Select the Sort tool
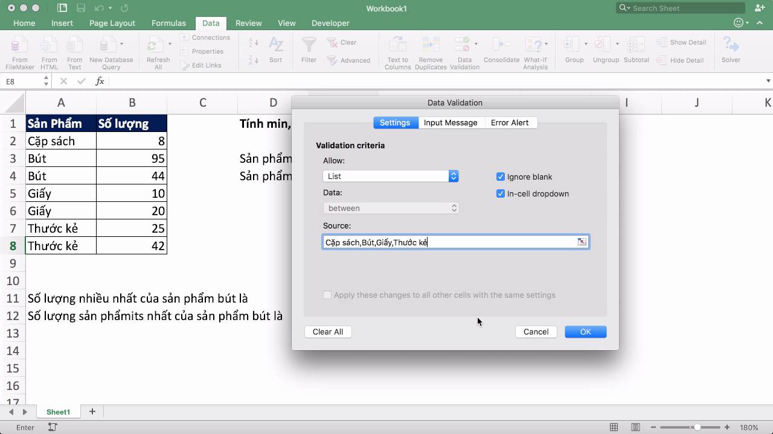Screen dimensions: 773x434 pyautogui.click(x=276, y=51)
